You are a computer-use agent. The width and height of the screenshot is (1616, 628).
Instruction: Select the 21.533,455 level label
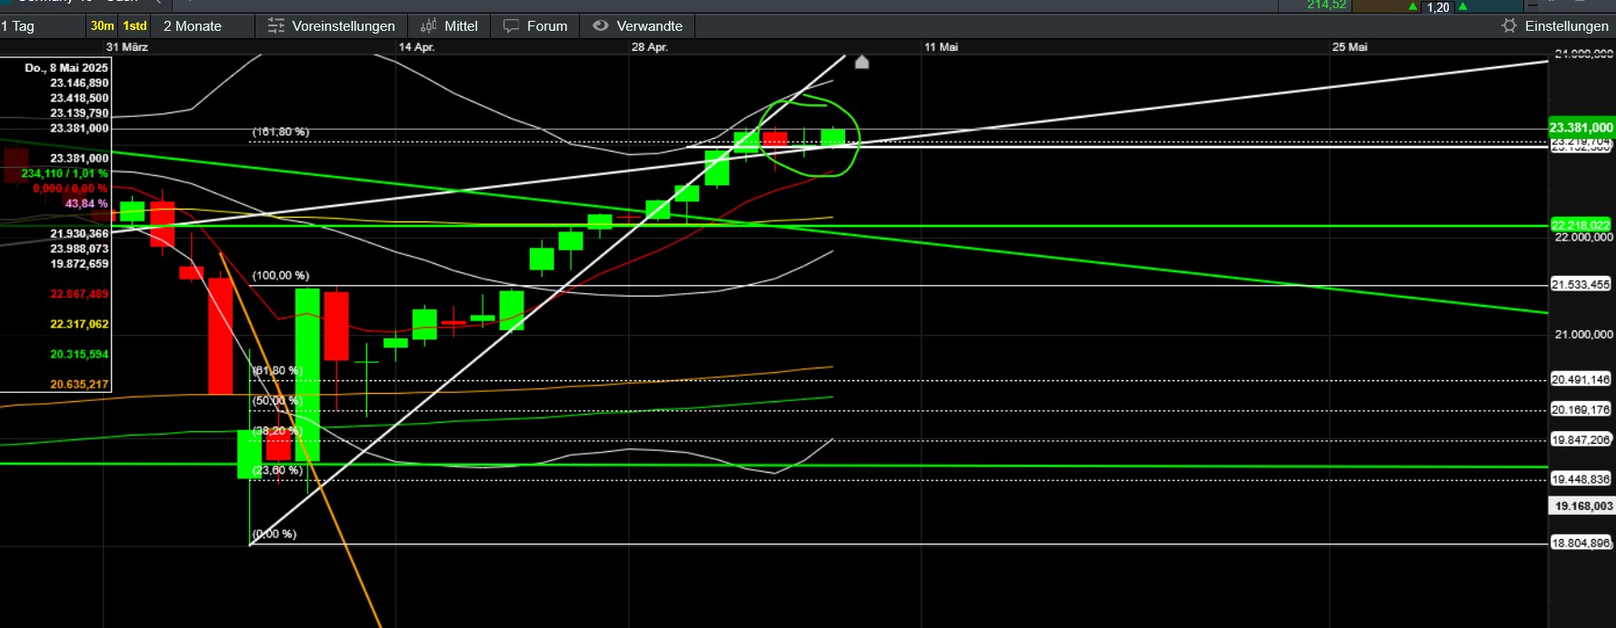coord(1581,285)
